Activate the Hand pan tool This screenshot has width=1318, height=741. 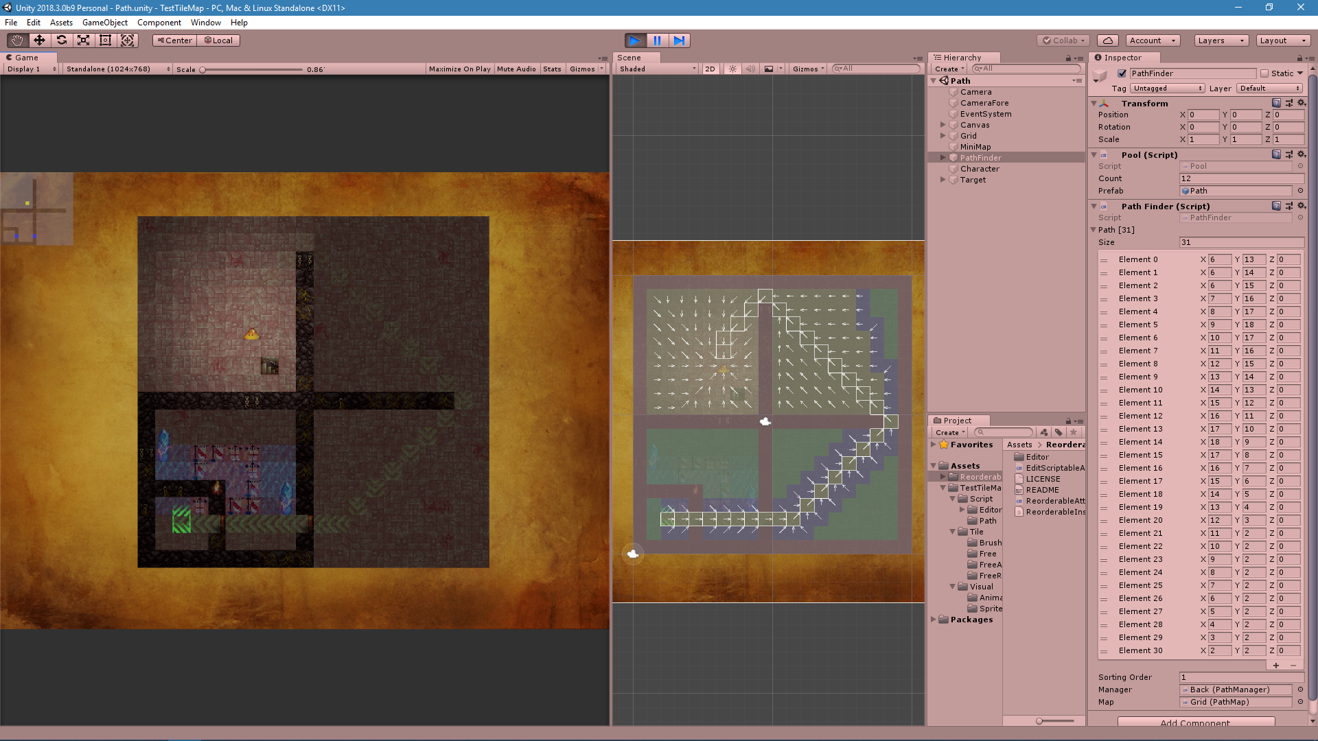pos(16,40)
